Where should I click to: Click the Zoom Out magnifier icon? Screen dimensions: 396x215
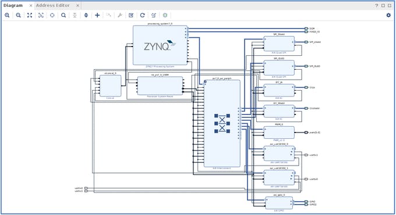tap(19, 15)
